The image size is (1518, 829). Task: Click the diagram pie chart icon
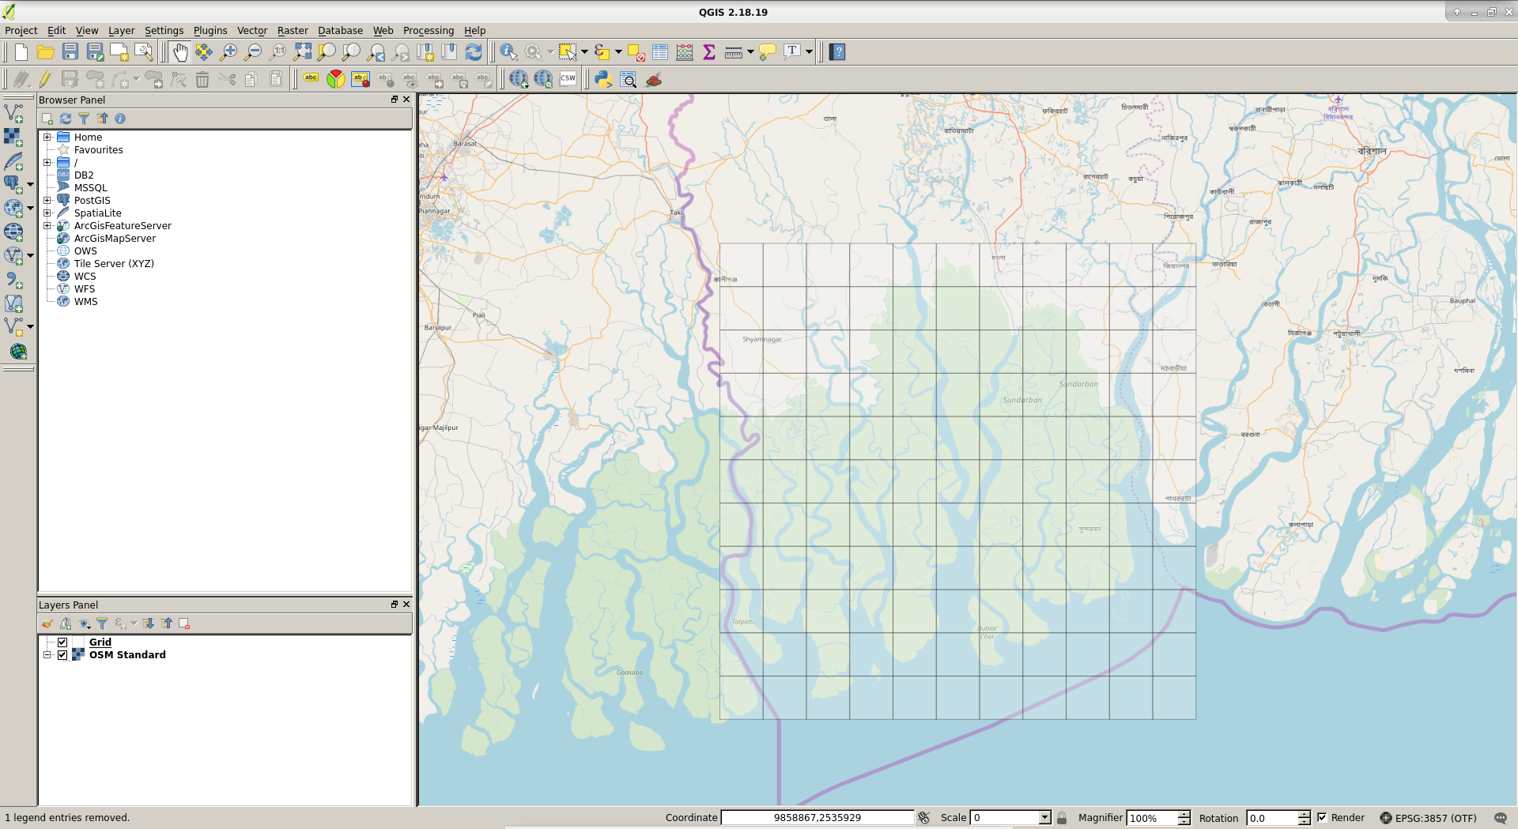point(336,79)
